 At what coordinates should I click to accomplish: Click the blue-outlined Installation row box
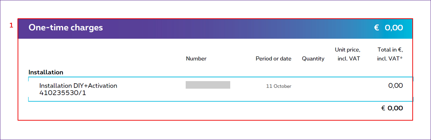221,89
